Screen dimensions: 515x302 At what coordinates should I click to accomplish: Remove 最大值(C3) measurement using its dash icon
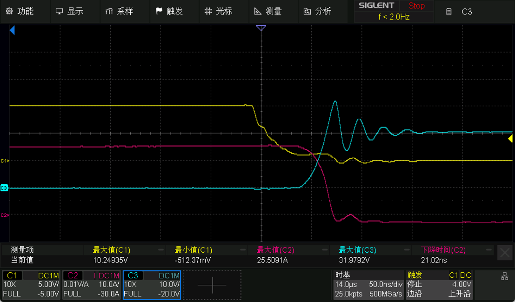pyautogui.click(x=407, y=250)
